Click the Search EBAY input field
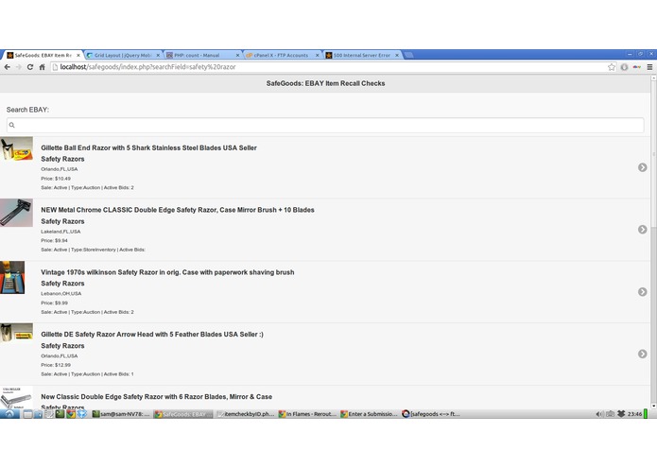This screenshot has height=467, width=657. 325,125
